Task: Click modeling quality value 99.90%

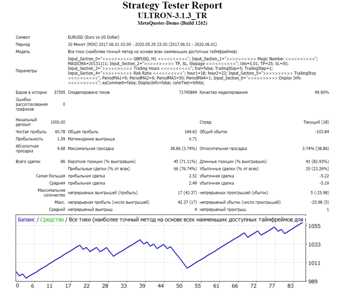Action: point(322,92)
